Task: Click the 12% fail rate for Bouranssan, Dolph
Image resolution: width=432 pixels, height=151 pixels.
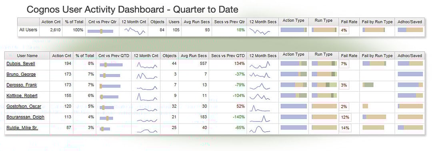Action: tap(345, 117)
